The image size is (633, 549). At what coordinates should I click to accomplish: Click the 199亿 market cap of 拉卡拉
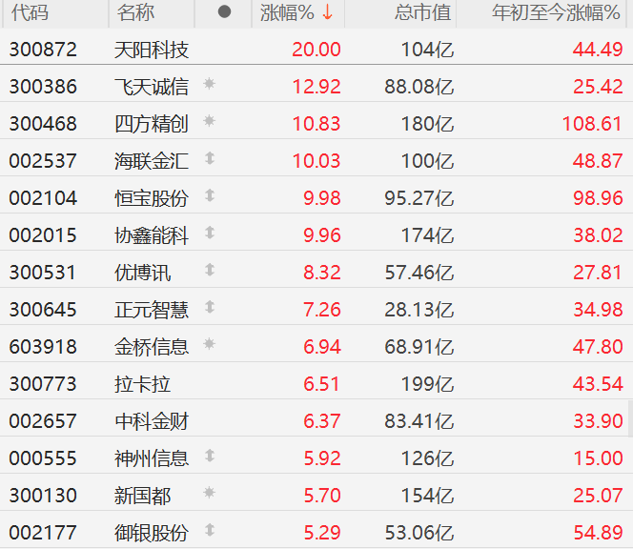click(x=427, y=384)
